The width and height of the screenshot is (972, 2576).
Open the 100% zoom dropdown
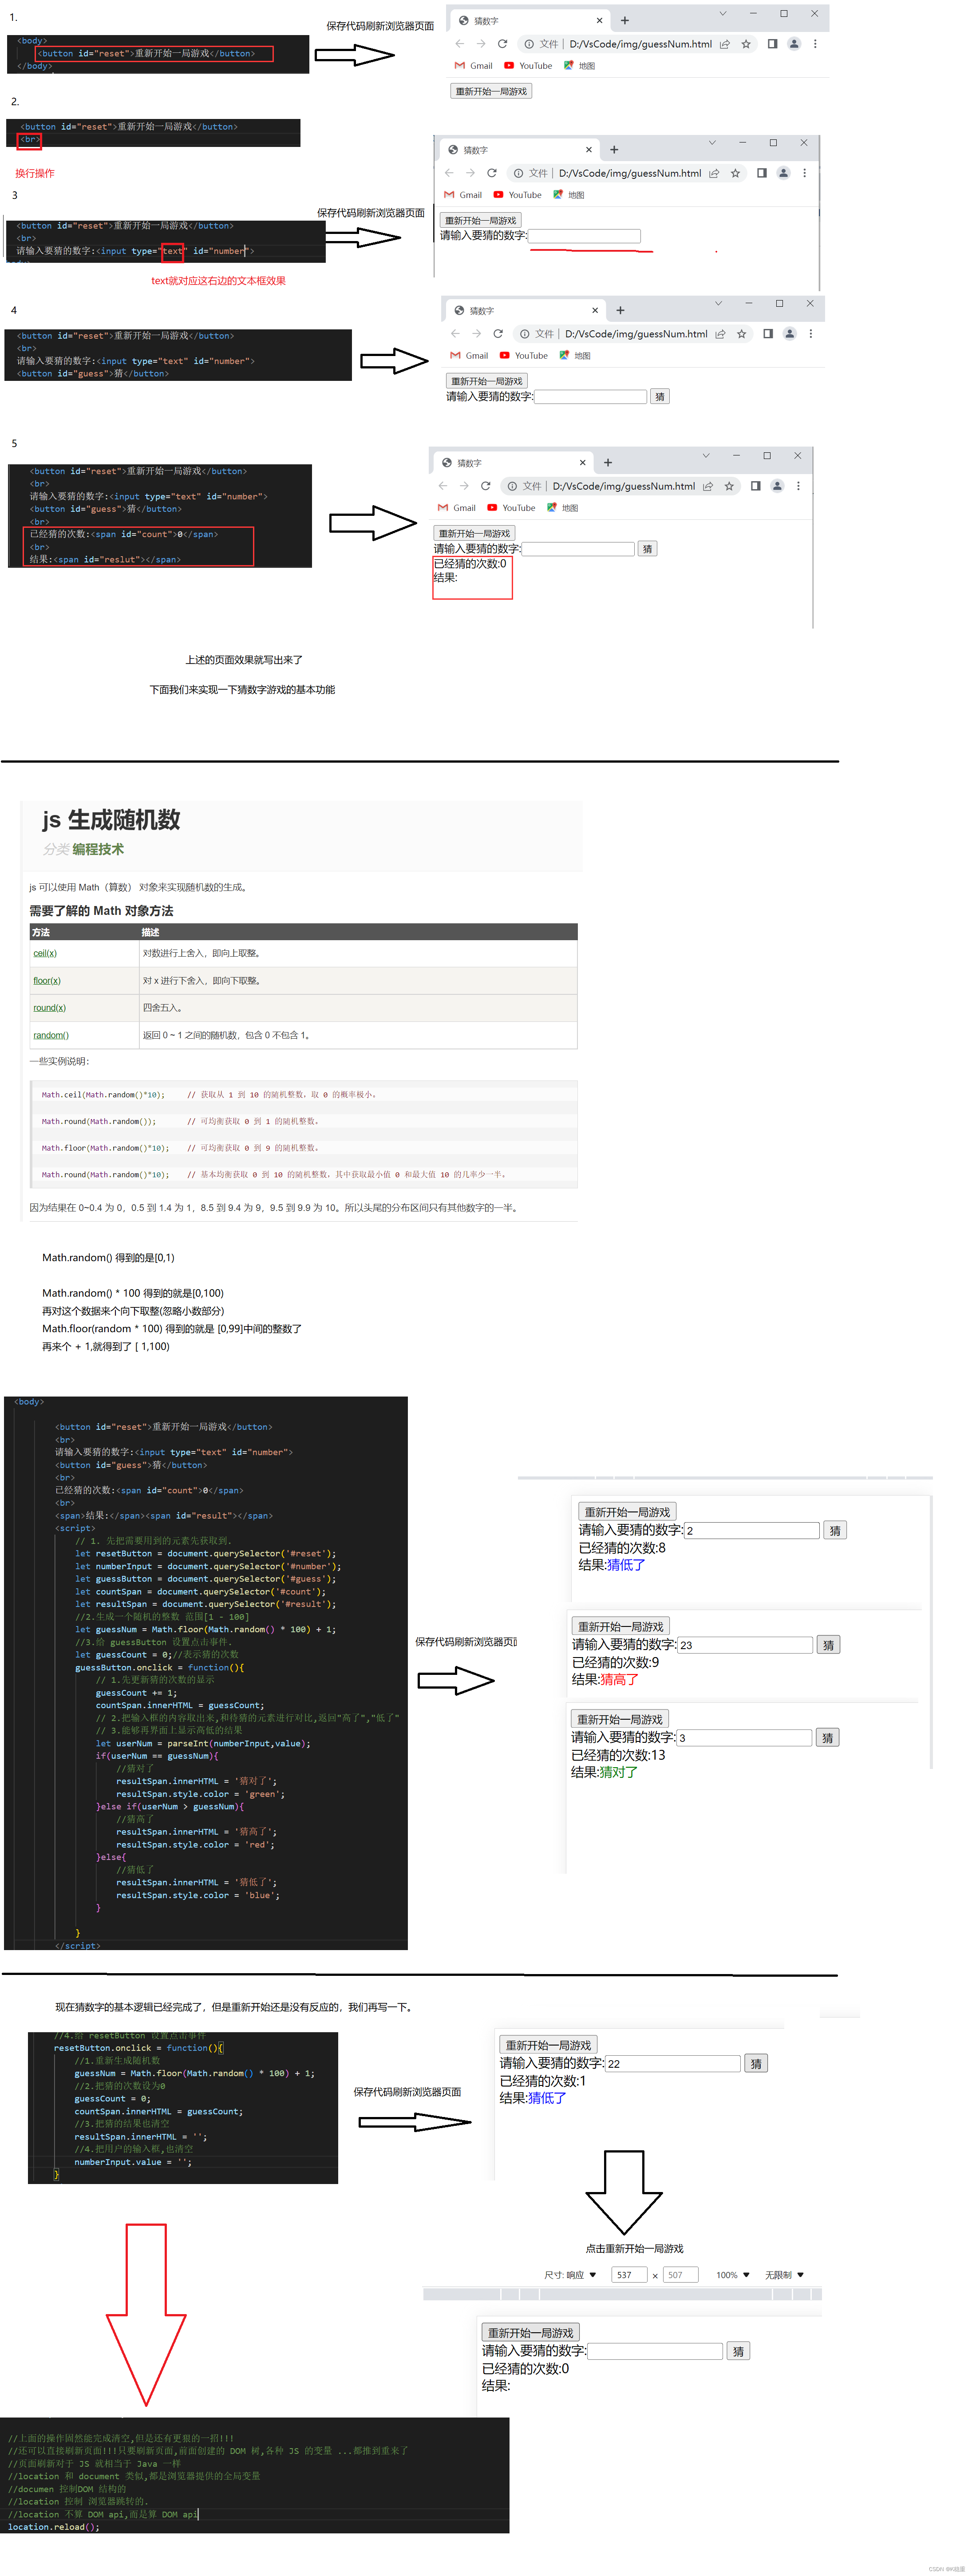(x=732, y=2274)
